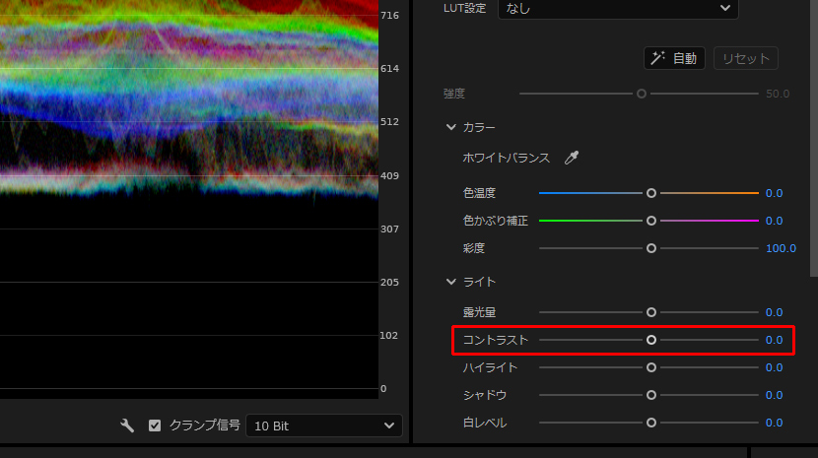Click the ホワイトバランス label
This screenshot has width=818, height=458.
(506, 158)
